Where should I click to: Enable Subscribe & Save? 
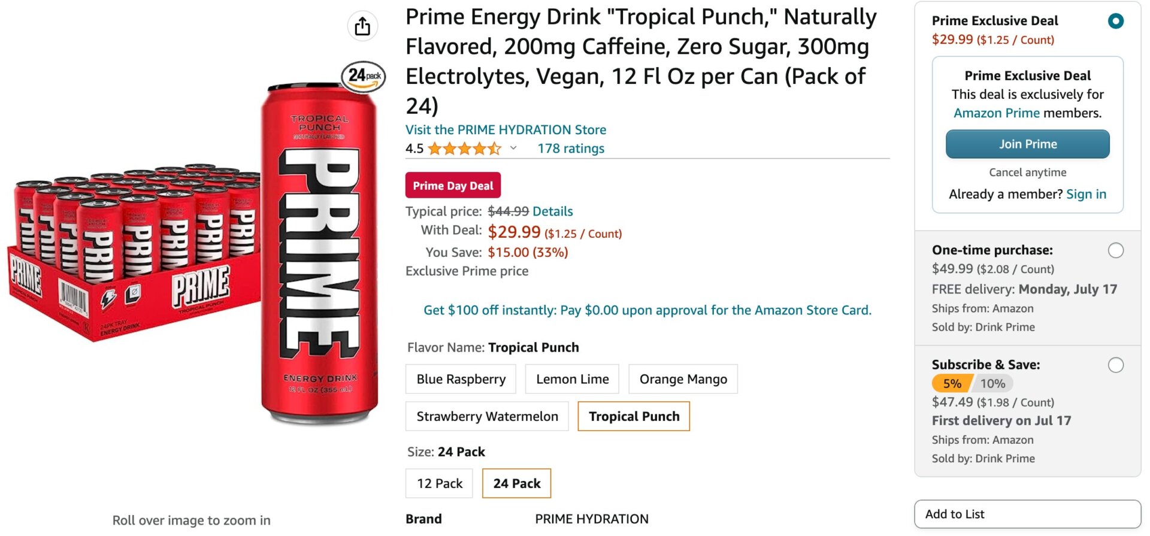(x=1115, y=364)
